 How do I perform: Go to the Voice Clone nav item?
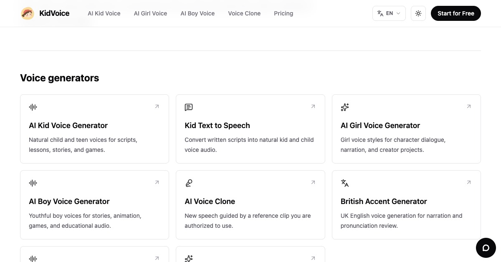244,13
